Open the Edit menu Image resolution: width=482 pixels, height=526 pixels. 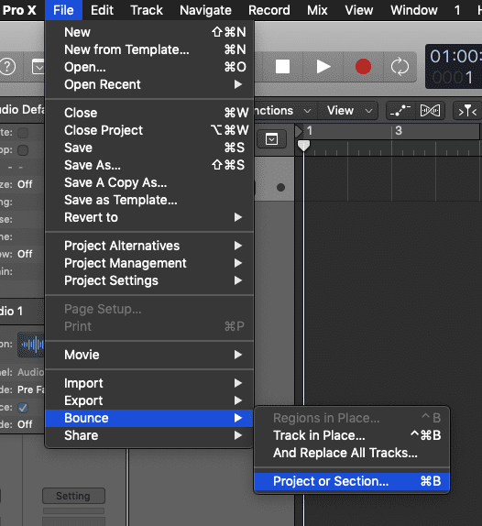[102, 10]
